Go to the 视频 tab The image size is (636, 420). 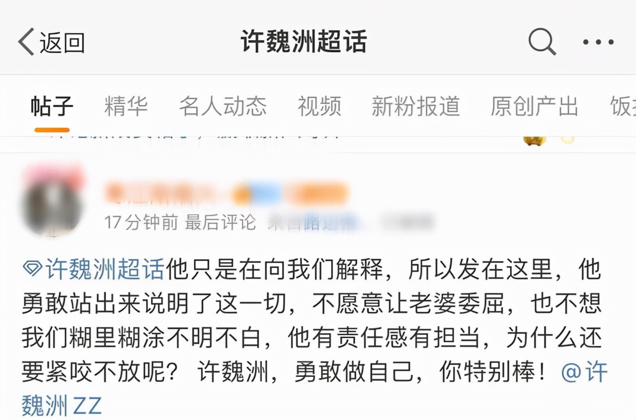(319, 106)
